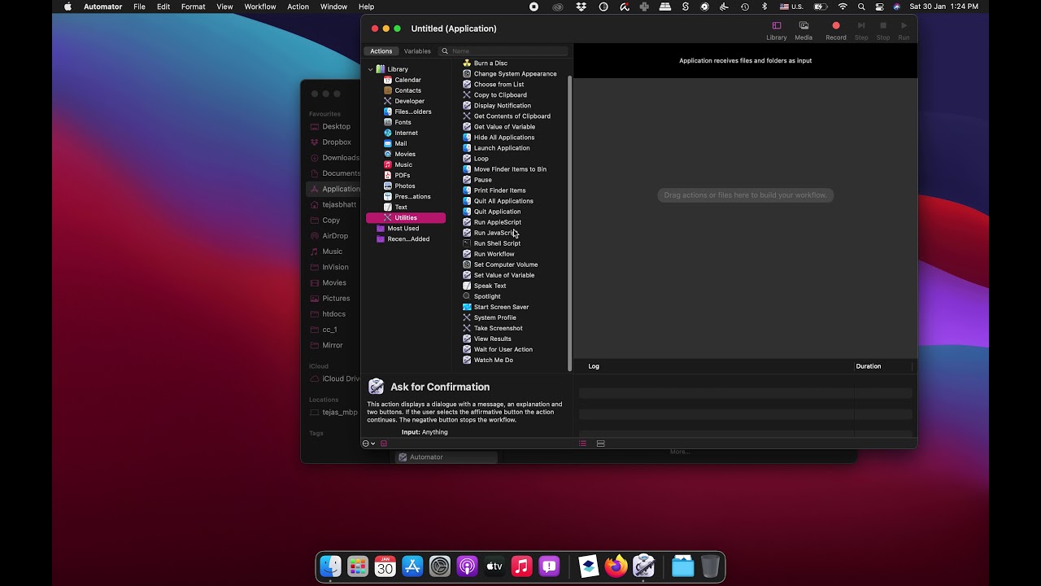This screenshot has width=1041, height=586.
Task: Open the Format menu
Action: pyautogui.click(x=193, y=7)
